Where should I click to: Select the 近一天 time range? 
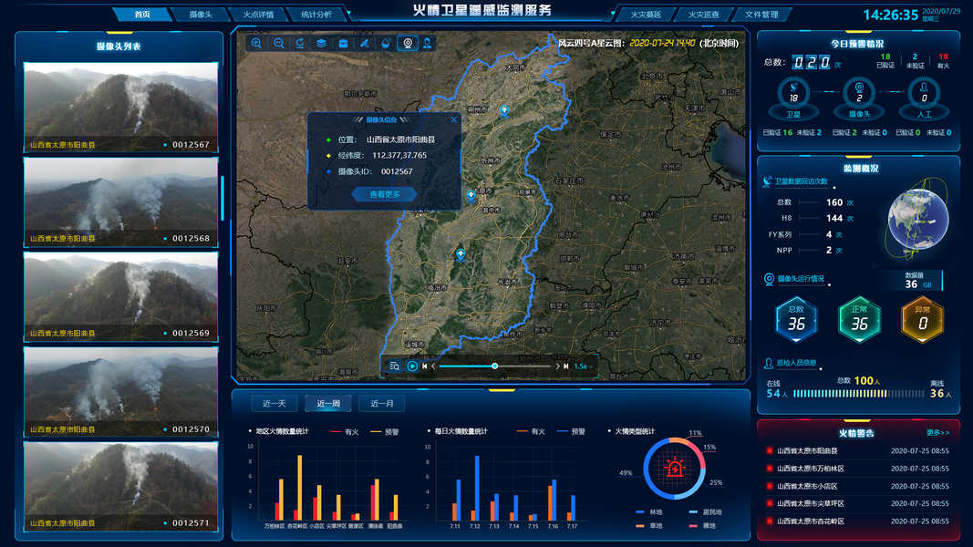pos(274,403)
